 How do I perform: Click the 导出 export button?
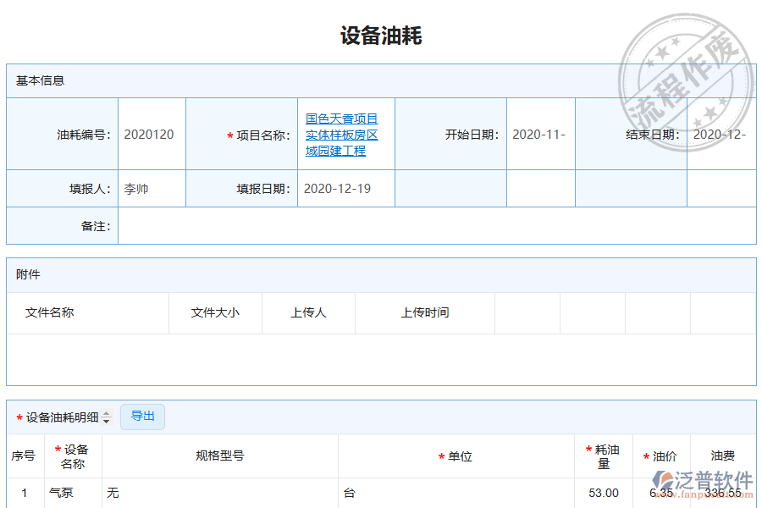[142, 416]
